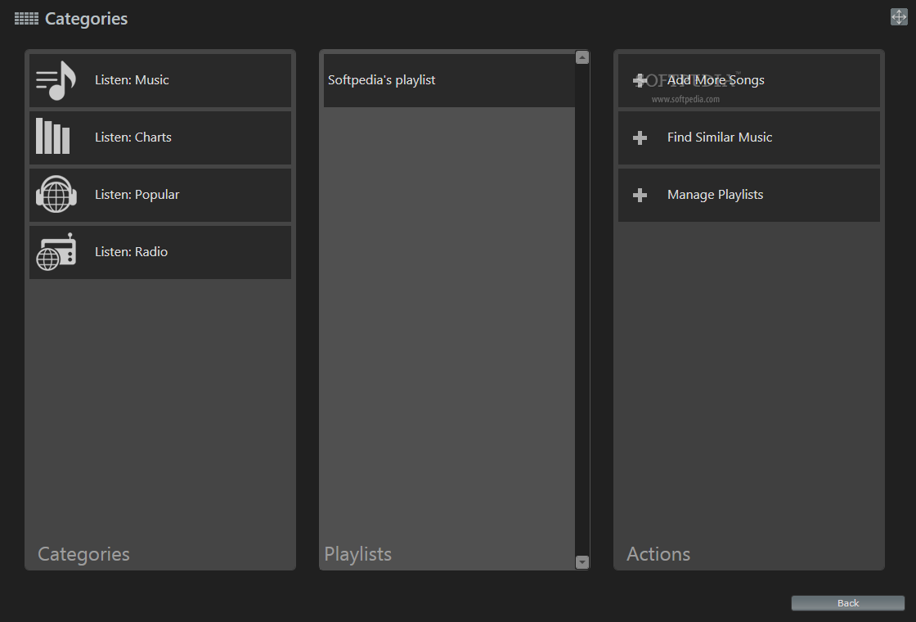Choose the Find Similar Music action
This screenshot has width=916, height=622.
pos(749,138)
